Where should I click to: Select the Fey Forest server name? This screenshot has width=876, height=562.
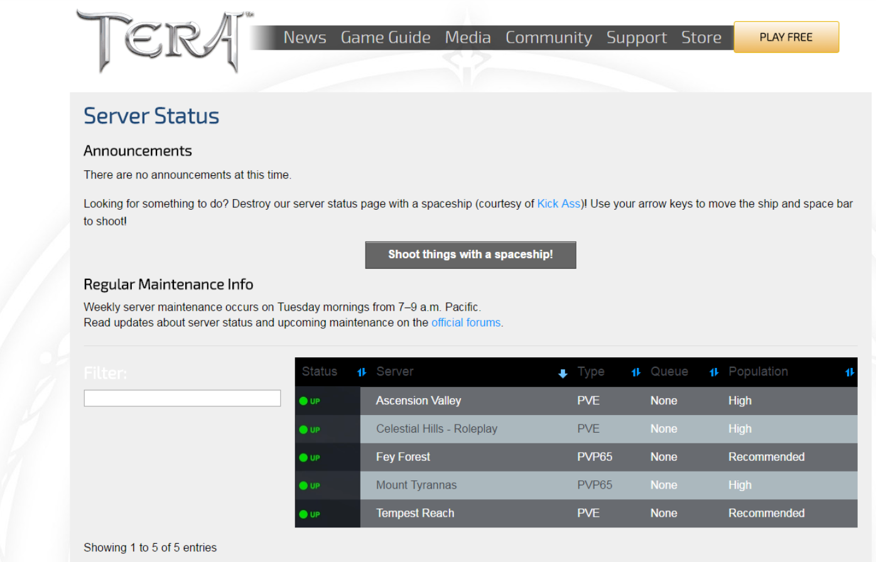pos(403,457)
